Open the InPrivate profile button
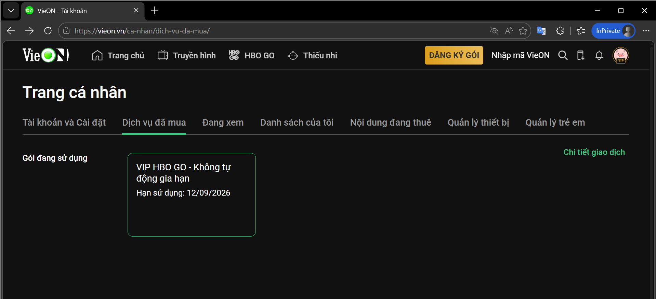 coord(613,31)
